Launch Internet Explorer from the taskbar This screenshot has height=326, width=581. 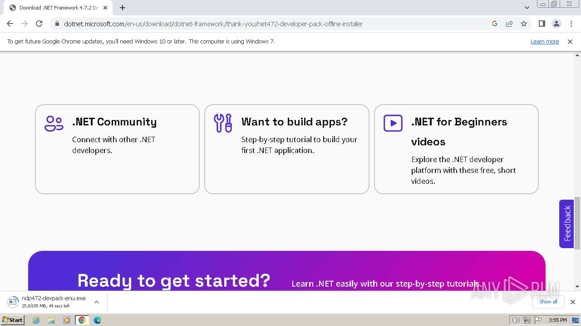[x=36, y=320]
